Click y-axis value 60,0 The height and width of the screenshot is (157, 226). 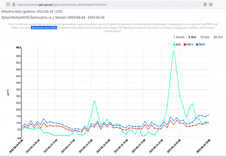[19, 56]
